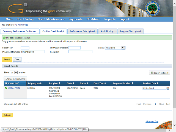Click the Yes response received cell
176x132 pixels.
(x=114, y=88)
